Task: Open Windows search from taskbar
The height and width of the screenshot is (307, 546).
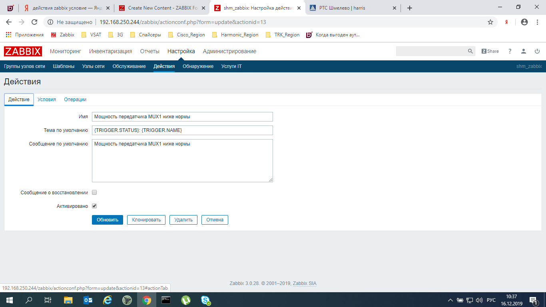Action: 29,300
